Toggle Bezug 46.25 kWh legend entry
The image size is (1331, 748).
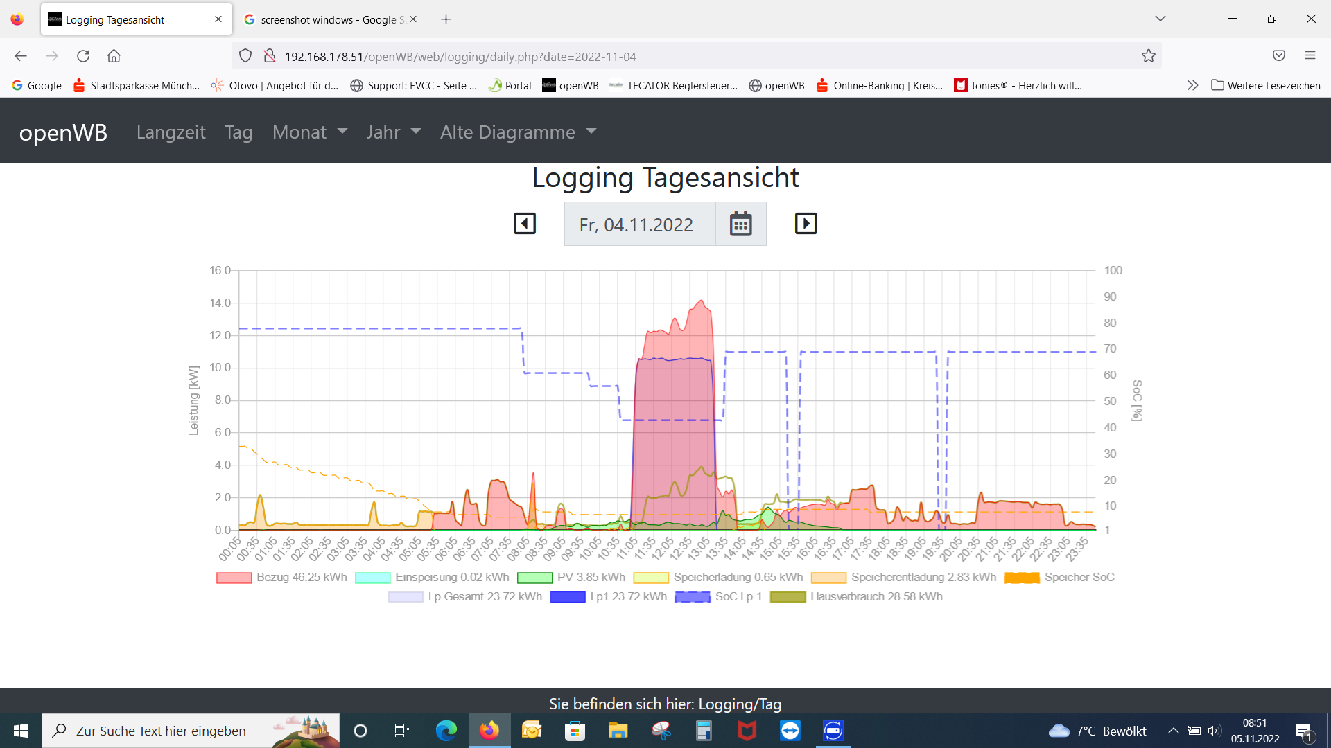click(282, 578)
